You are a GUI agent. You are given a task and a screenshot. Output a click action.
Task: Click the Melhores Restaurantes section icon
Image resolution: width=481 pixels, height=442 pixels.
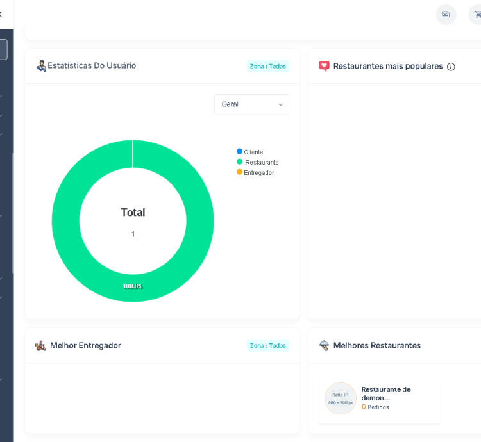pos(324,345)
